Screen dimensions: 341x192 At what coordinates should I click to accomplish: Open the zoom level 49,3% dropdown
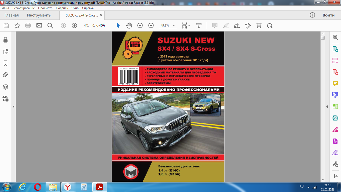174,25
